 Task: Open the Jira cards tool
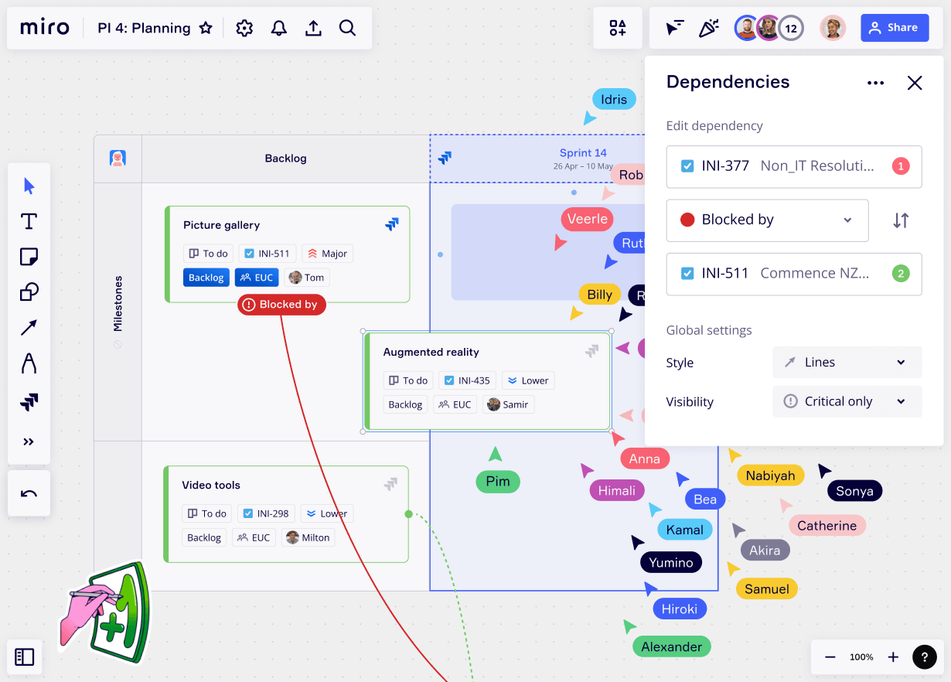(29, 401)
